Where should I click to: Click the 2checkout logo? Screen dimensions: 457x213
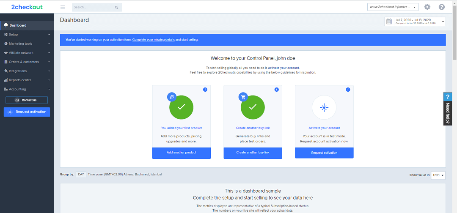pyautogui.click(x=27, y=7)
